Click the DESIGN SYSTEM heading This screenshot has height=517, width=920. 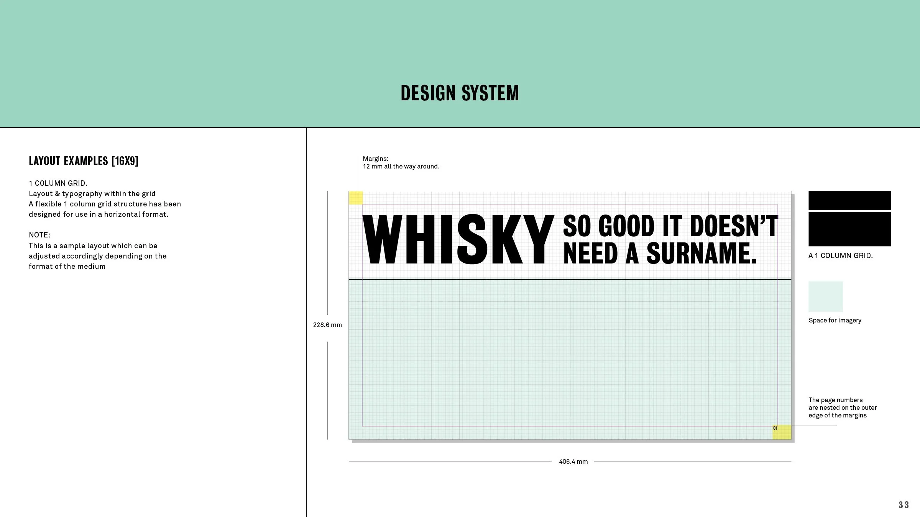(460, 93)
